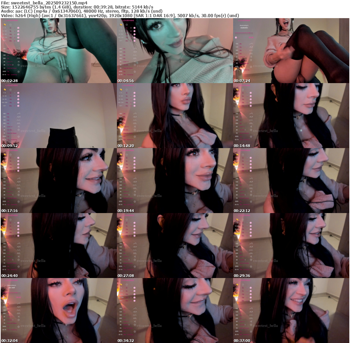Click the Video codec info line
Screen dimensions: 350x343
pyautogui.click(x=120, y=15)
